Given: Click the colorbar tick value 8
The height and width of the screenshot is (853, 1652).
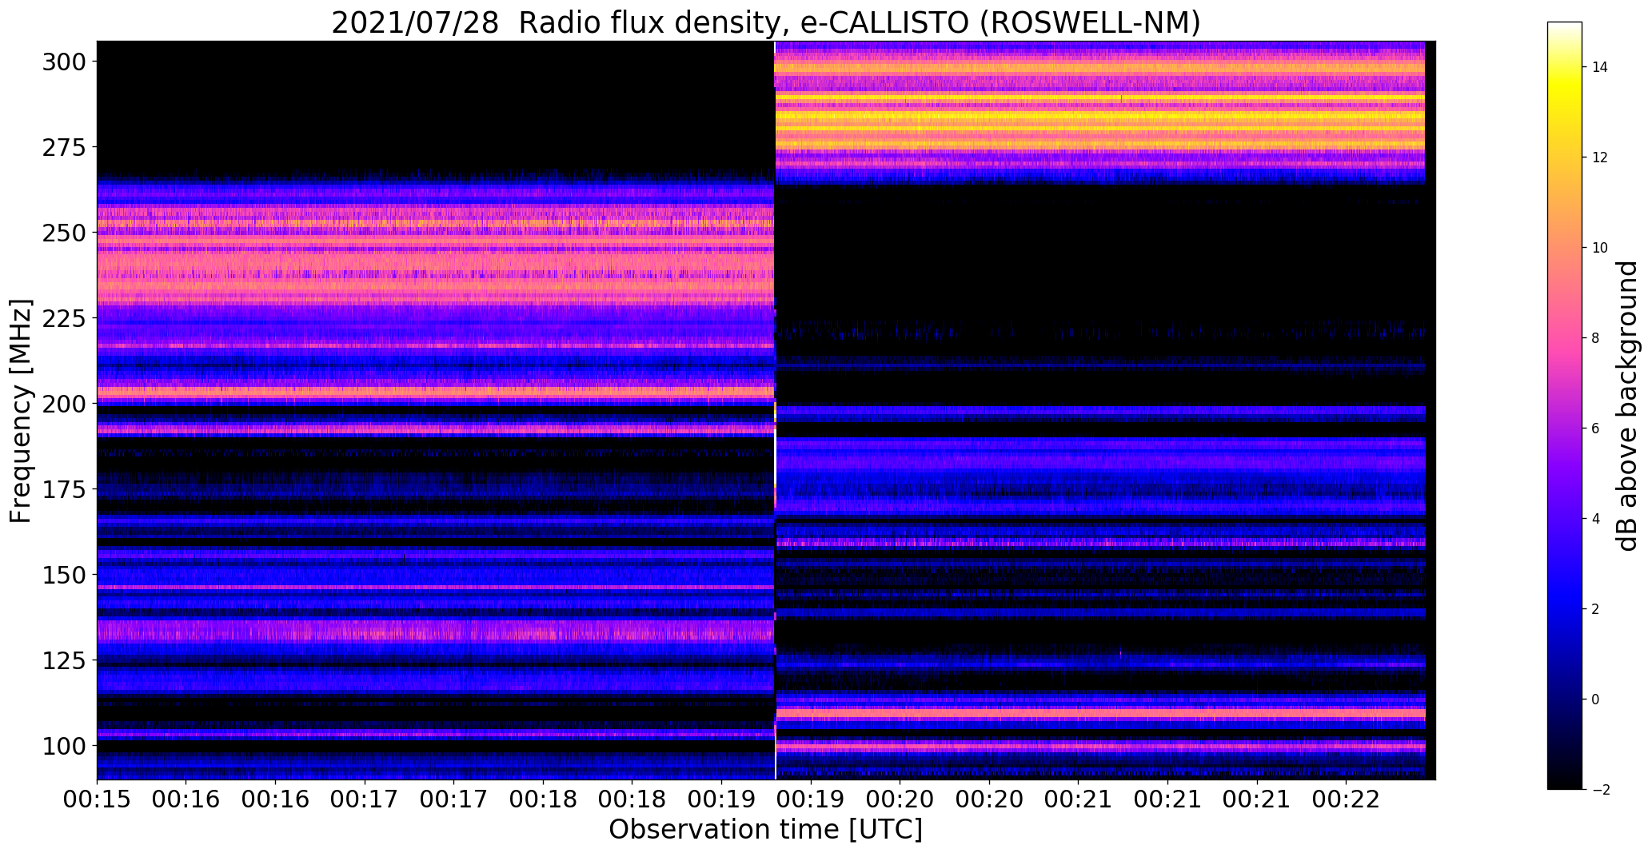Looking at the screenshot, I should point(1596,338).
